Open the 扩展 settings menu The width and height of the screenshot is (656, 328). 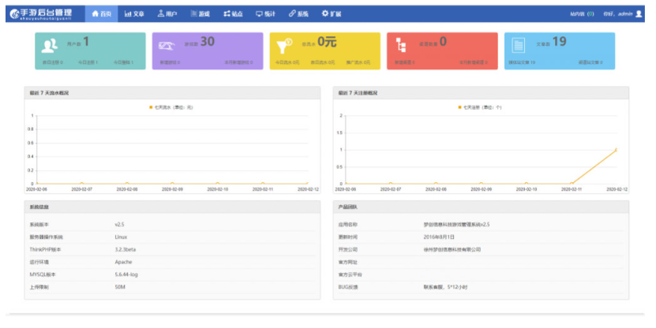coord(332,14)
